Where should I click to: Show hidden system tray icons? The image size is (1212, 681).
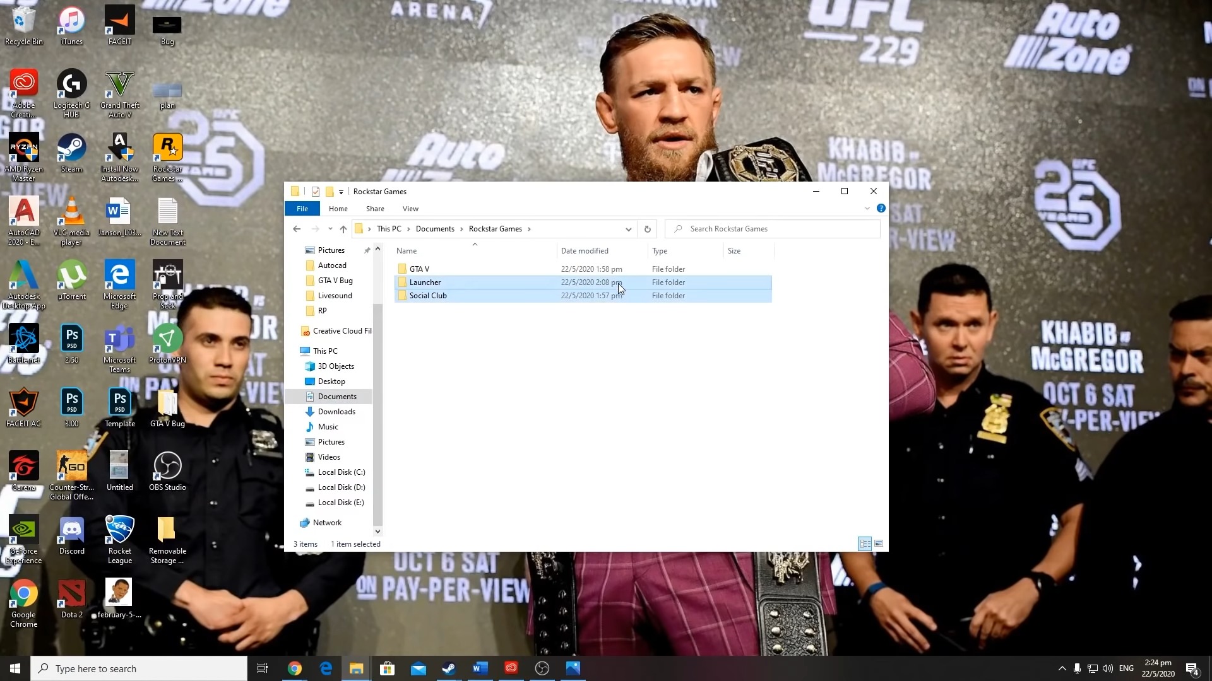coord(1062,668)
